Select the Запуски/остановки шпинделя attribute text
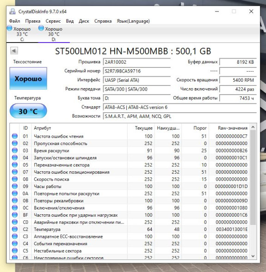266x272 pixels. (65, 158)
